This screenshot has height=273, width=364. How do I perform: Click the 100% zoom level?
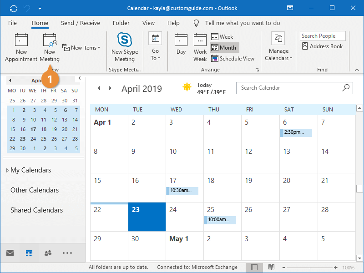click(x=348, y=268)
